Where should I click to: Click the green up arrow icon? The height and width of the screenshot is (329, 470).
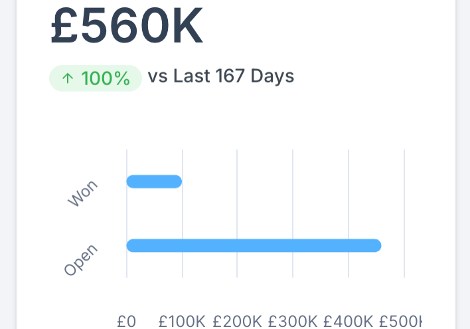tap(68, 78)
